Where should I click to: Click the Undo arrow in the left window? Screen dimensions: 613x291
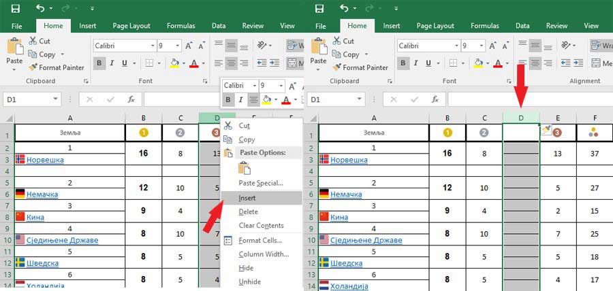tap(40, 8)
